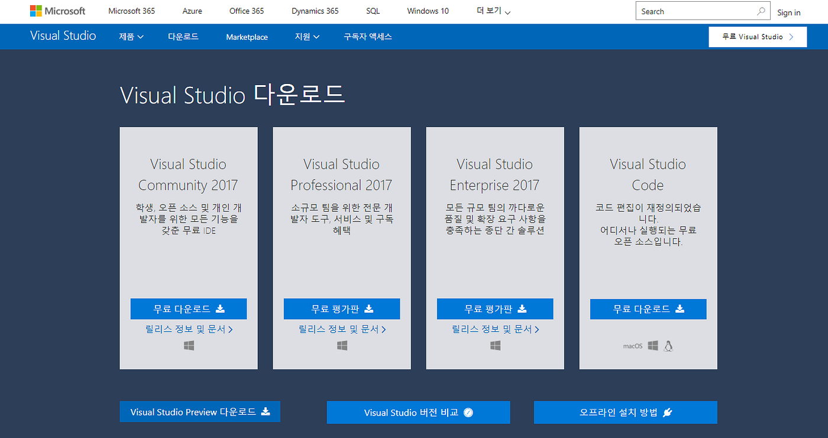Click the Visual Studio 다운로드 heading
This screenshot has width=828, height=438.
tap(232, 95)
